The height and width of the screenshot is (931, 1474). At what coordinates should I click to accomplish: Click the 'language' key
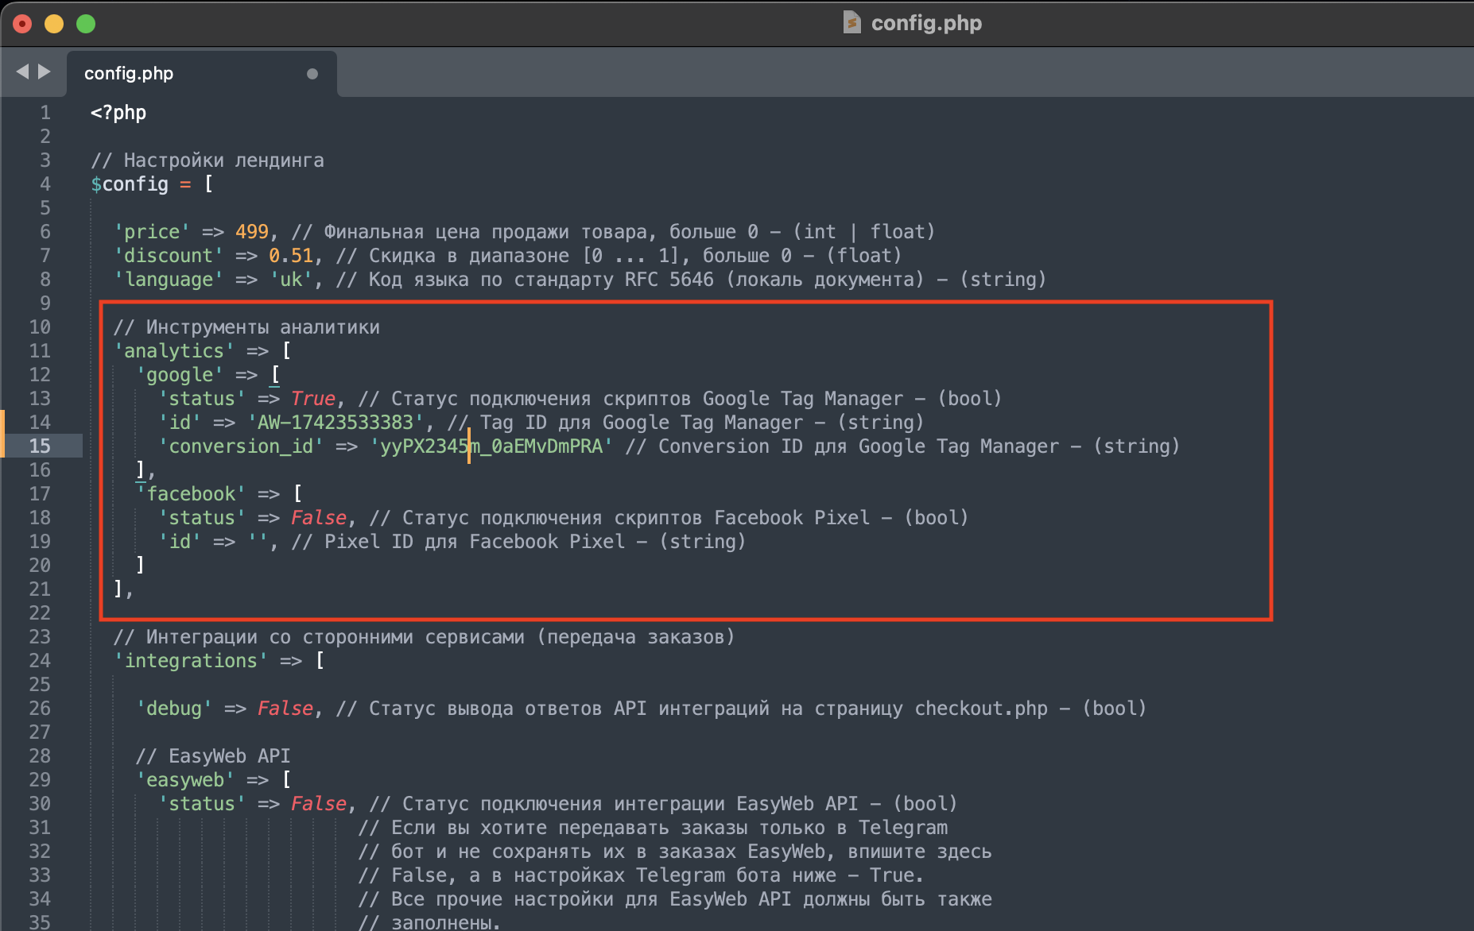tap(169, 280)
